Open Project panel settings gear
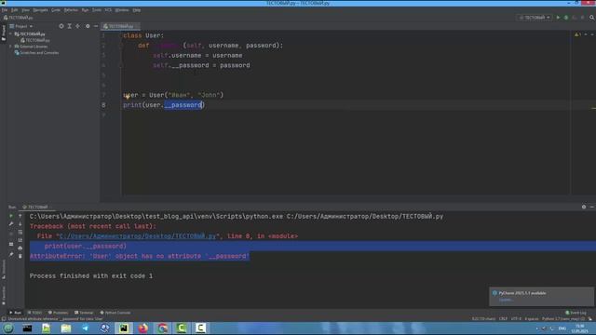This screenshot has height=335, width=596. pos(88,26)
